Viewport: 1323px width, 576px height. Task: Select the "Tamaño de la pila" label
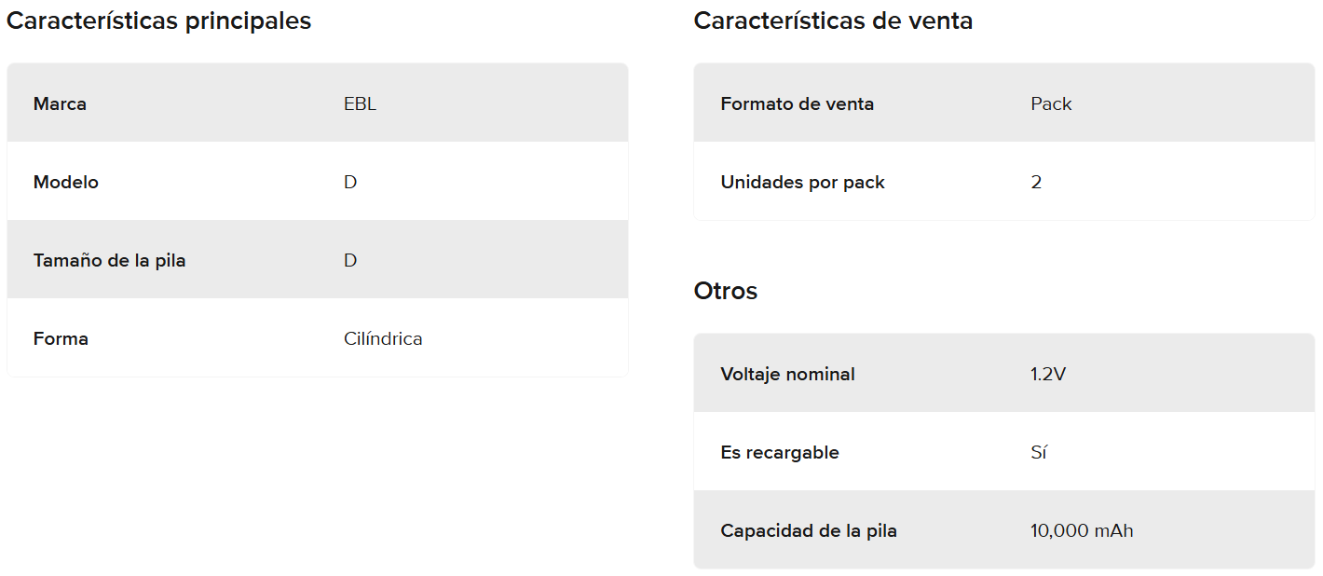point(109,260)
